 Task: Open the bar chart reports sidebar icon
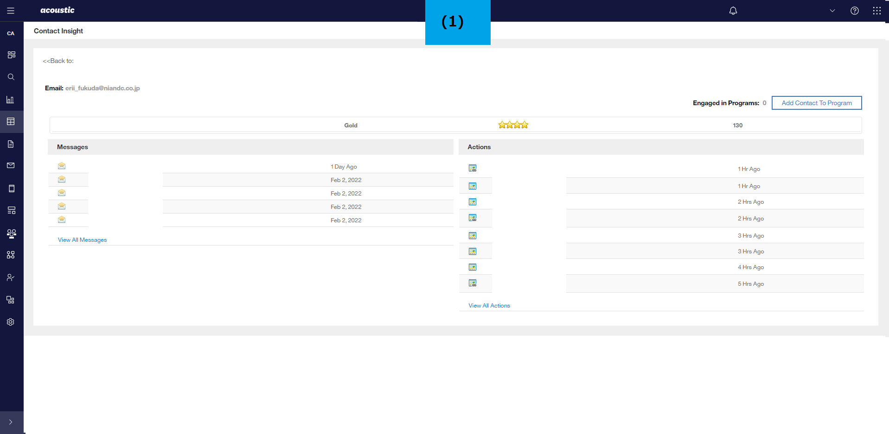click(10, 100)
